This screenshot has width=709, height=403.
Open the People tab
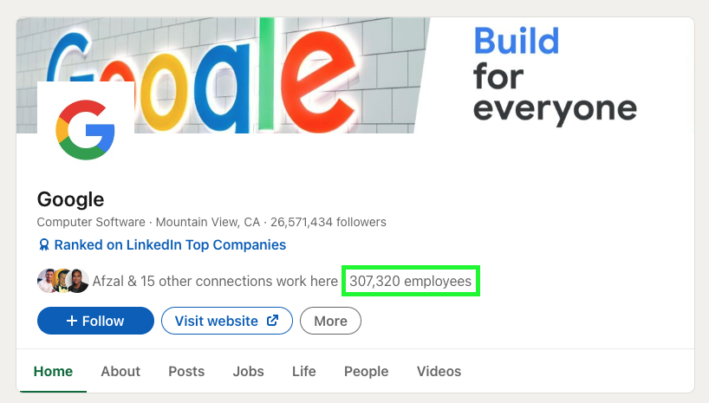click(366, 371)
